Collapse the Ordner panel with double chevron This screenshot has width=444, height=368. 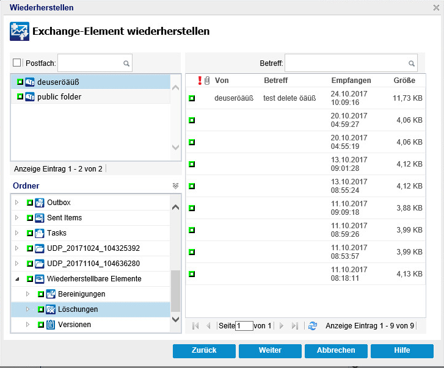coord(175,186)
